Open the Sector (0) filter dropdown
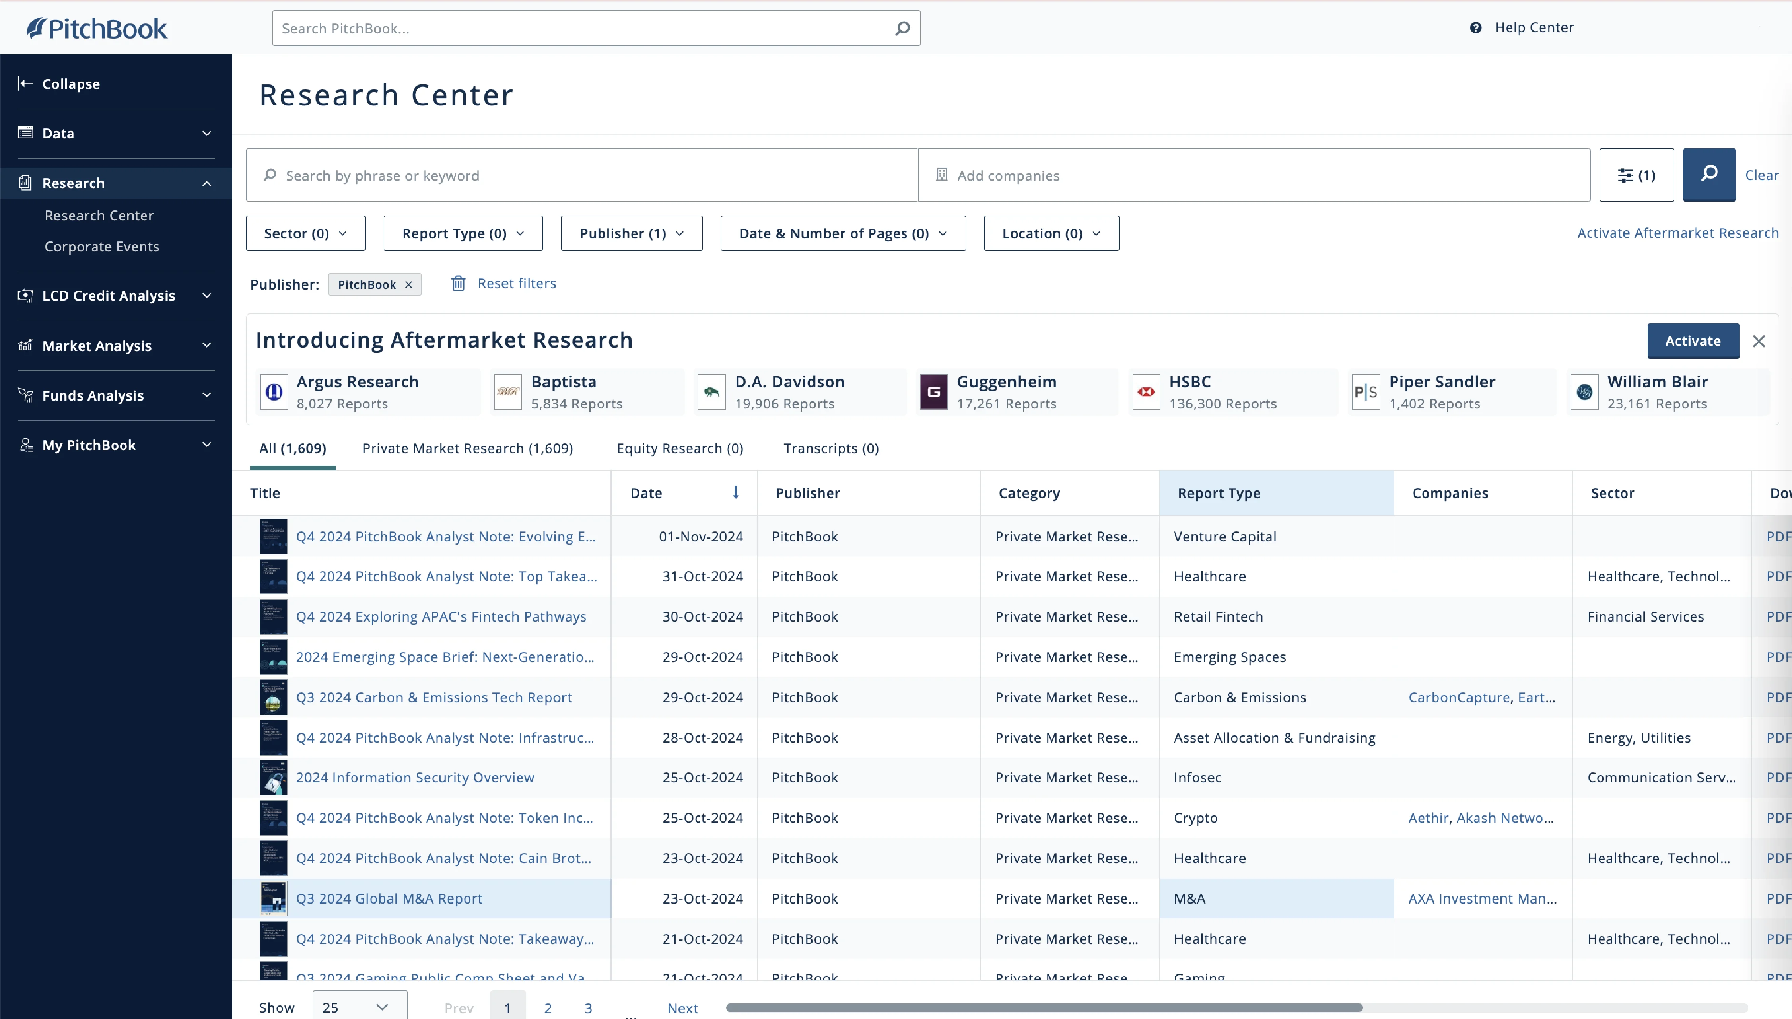This screenshot has width=1792, height=1019. (305, 233)
